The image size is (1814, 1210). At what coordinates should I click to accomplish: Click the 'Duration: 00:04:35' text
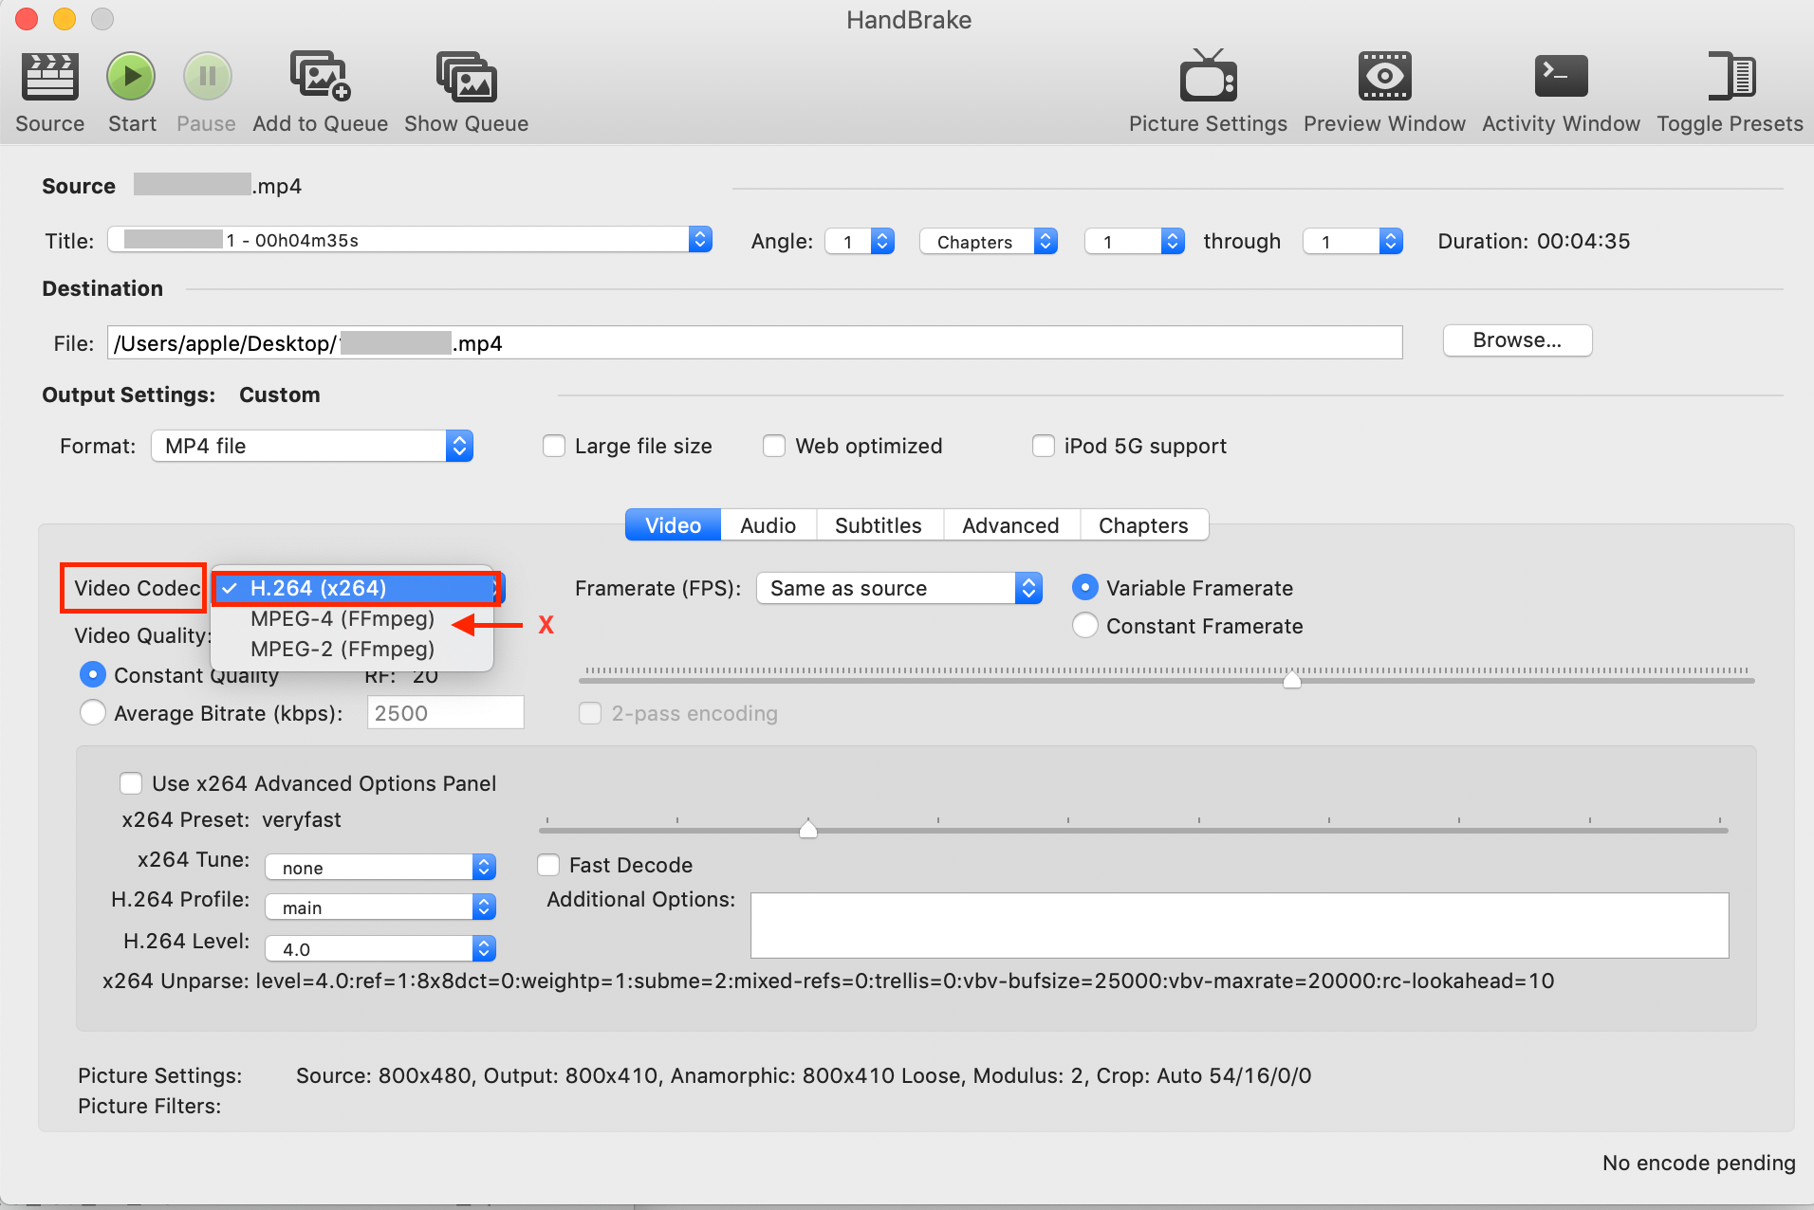(x=1534, y=241)
